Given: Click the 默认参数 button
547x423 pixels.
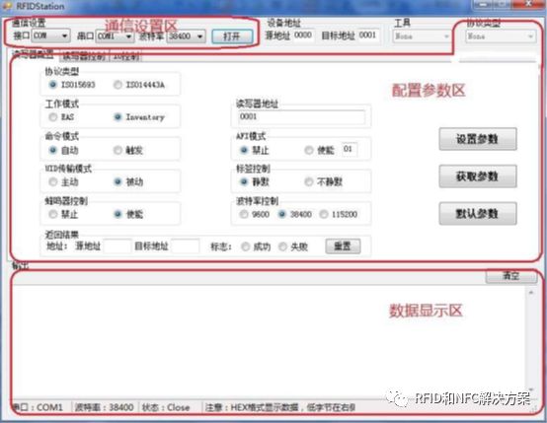Looking at the screenshot, I should [x=478, y=214].
